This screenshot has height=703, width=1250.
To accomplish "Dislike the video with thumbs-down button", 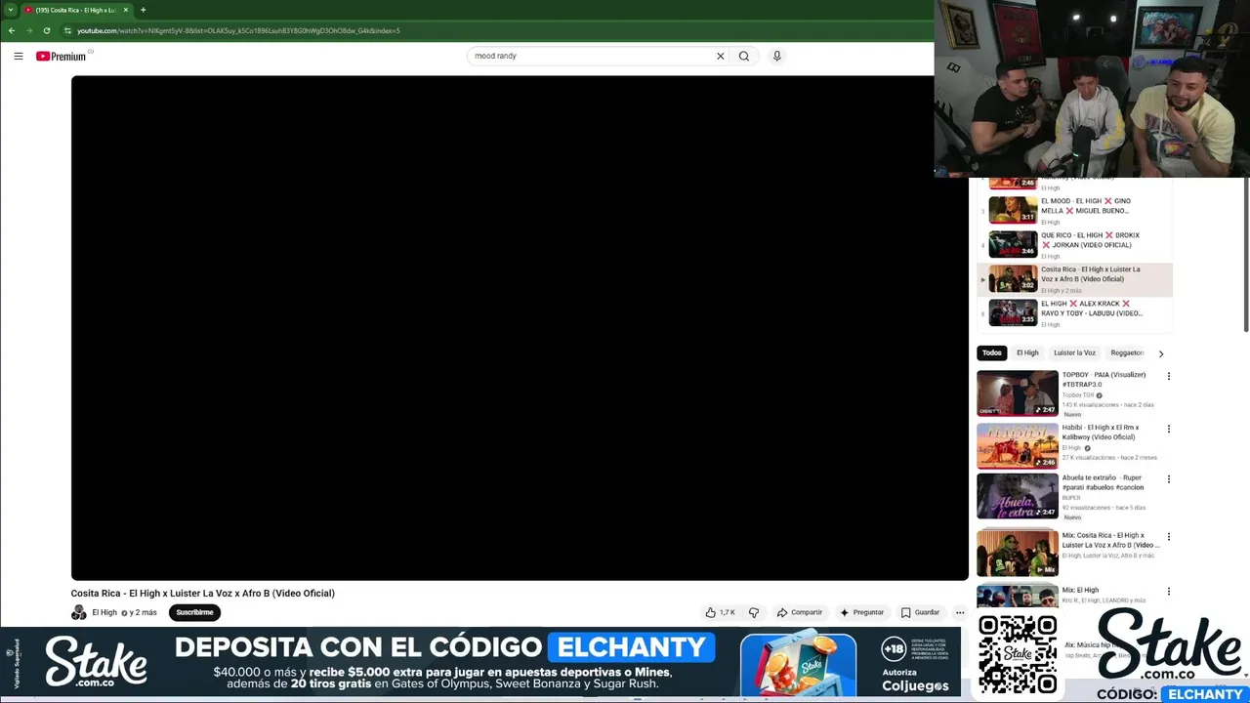I will click(753, 612).
